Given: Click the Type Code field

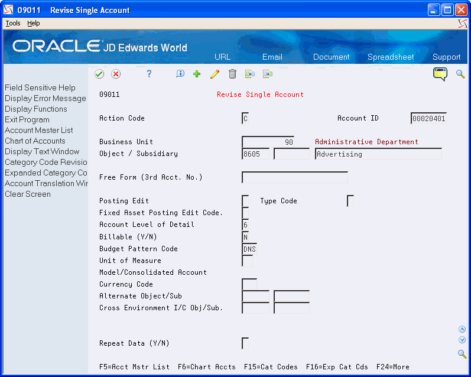Looking at the screenshot, I should click(x=350, y=201).
